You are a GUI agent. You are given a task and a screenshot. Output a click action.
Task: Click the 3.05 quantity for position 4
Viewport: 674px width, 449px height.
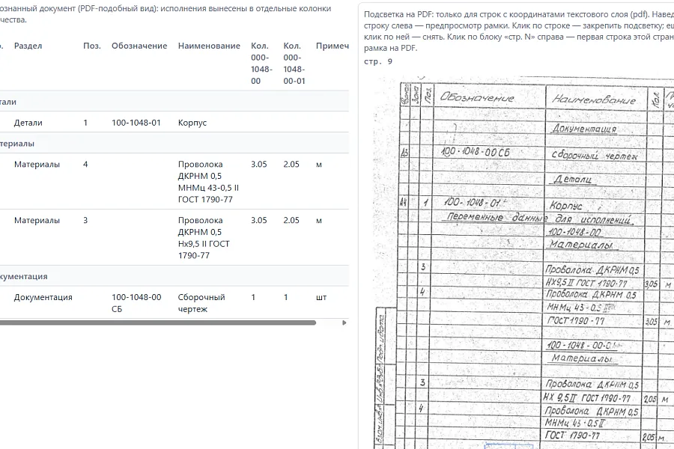259,164
